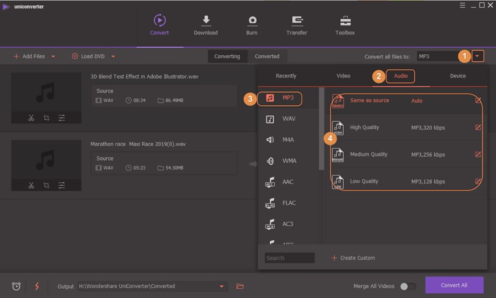Click the alarm clock scheduler icon

(16, 286)
